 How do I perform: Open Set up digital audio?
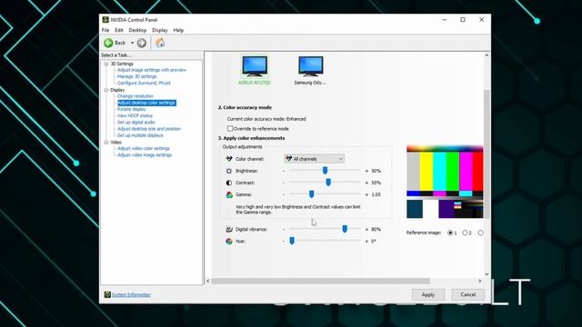[135, 123]
